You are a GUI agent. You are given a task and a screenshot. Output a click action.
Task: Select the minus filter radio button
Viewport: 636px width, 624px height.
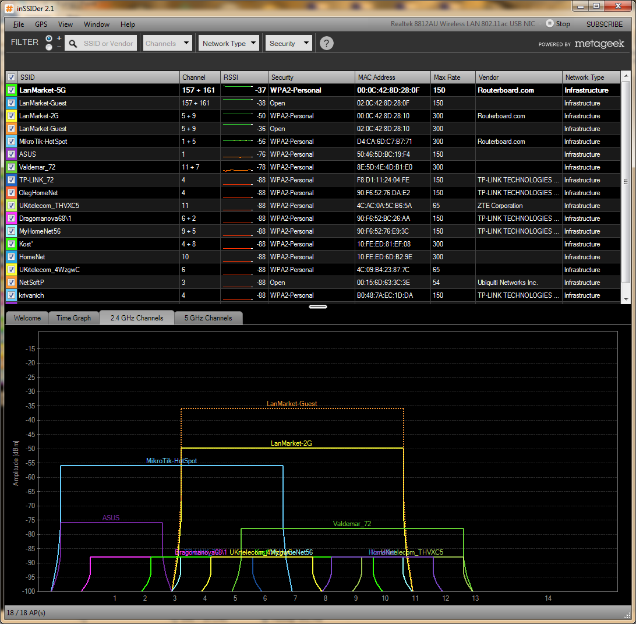tap(49, 47)
